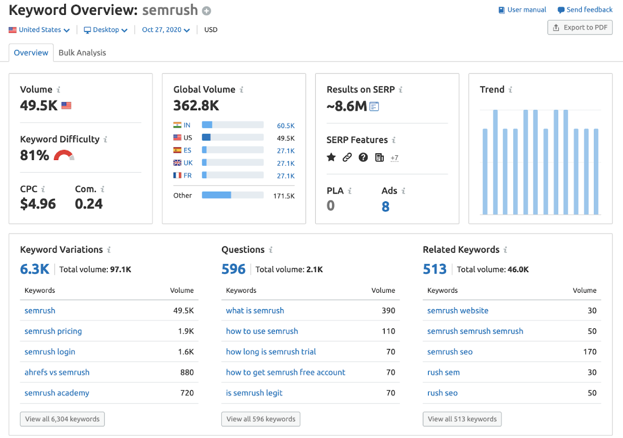Open how to get semrush free account
Image resolution: width=623 pixels, height=438 pixels.
coord(286,372)
